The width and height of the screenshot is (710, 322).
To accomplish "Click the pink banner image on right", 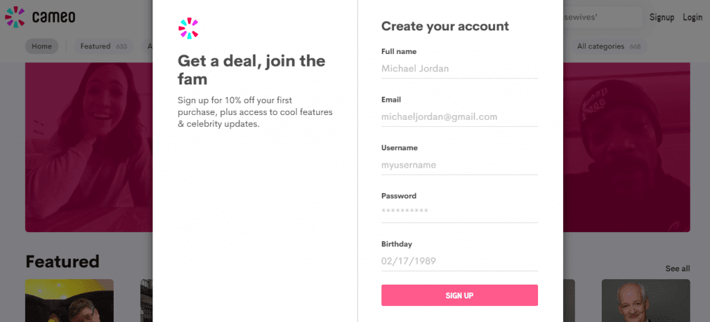I will coord(627,145).
